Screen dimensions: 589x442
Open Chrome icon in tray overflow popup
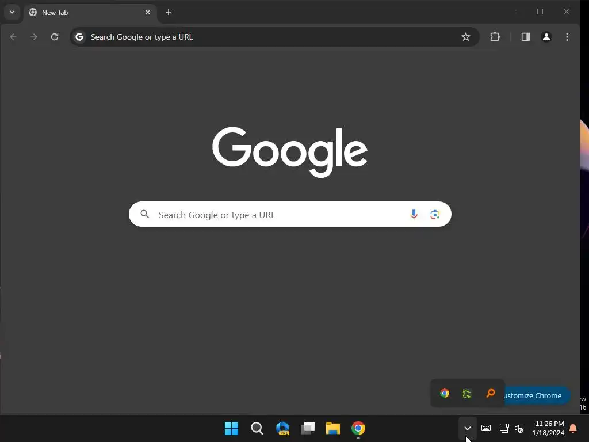445,393
